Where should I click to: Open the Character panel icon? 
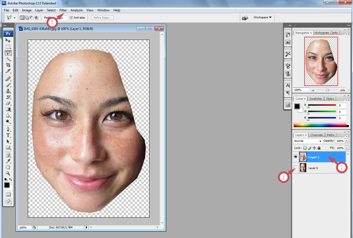click(x=288, y=85)
